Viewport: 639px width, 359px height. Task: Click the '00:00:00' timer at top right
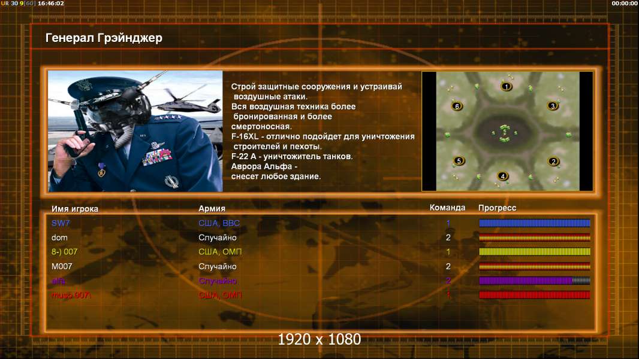(x=625, y=3)
